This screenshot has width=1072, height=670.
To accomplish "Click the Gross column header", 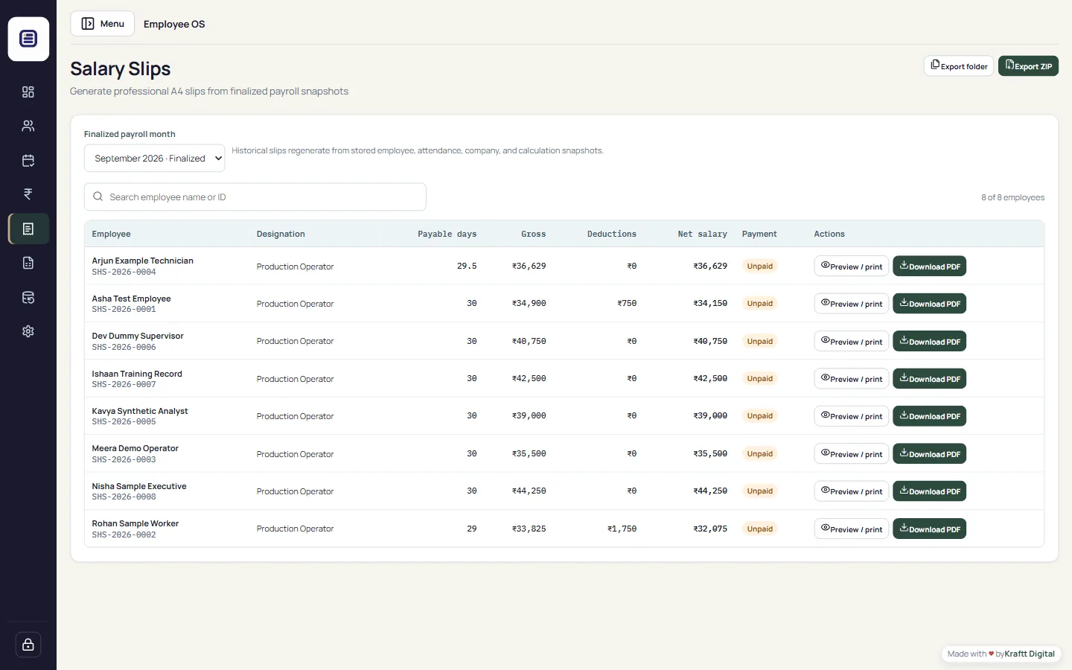I will point(534,234).
